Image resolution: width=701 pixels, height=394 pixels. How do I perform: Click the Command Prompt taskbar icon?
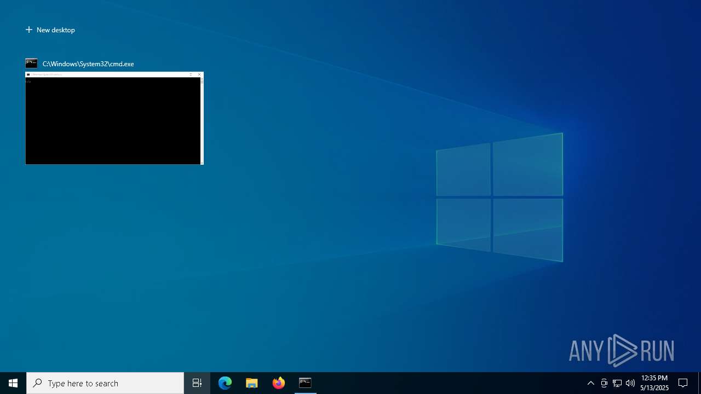tap(305, 383)
